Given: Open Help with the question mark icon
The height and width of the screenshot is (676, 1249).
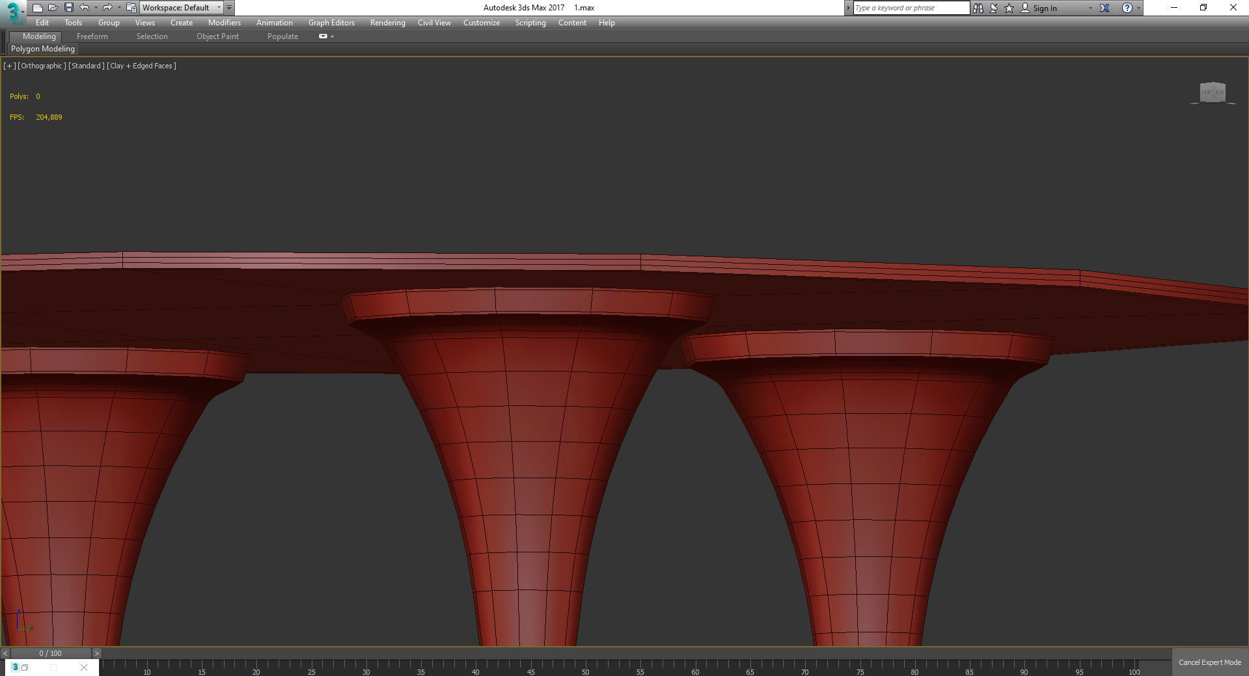Looking at the screenshot, I should (x=1127, y=8).
